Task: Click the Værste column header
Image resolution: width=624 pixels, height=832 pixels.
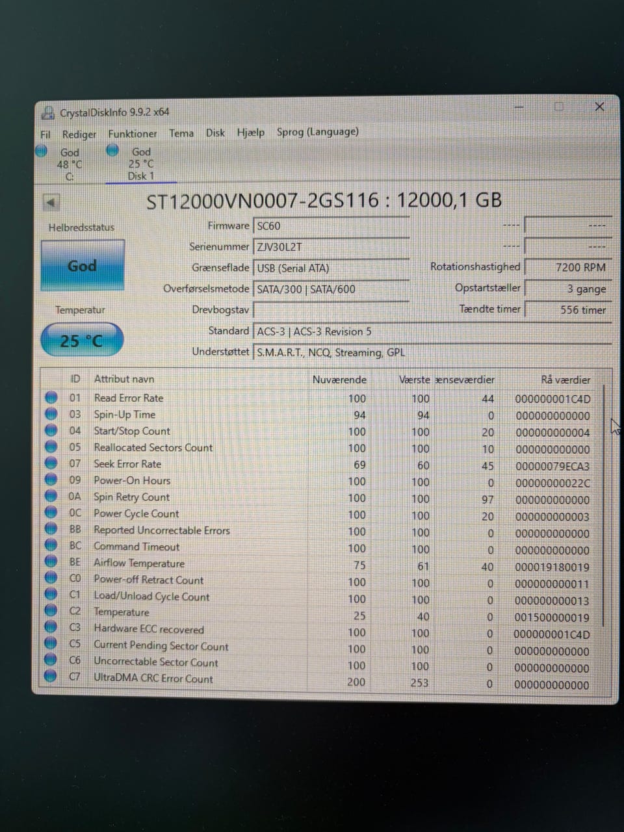Action: click(x=415, y=380)
